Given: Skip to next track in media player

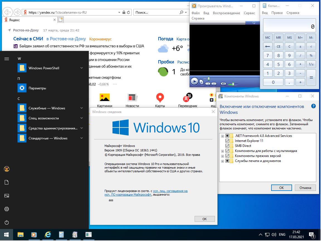Looking at the screenshot, I should (214, 84).
